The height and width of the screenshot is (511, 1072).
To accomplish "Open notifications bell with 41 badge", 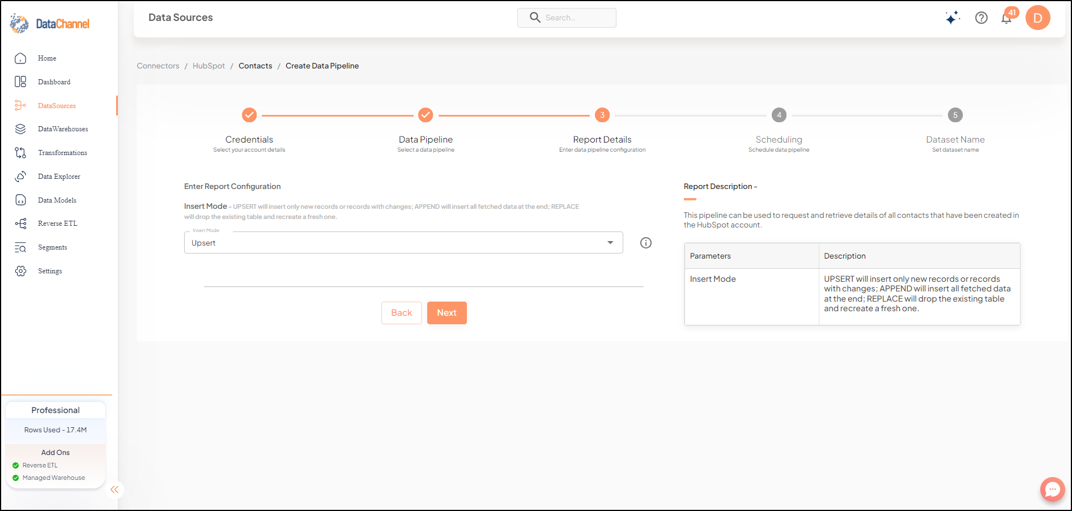I will (x=1007, y=18).
